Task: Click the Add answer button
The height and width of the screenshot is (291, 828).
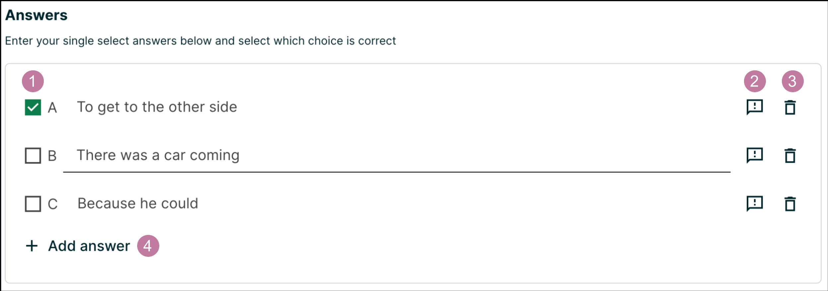Action: (89, 246)
